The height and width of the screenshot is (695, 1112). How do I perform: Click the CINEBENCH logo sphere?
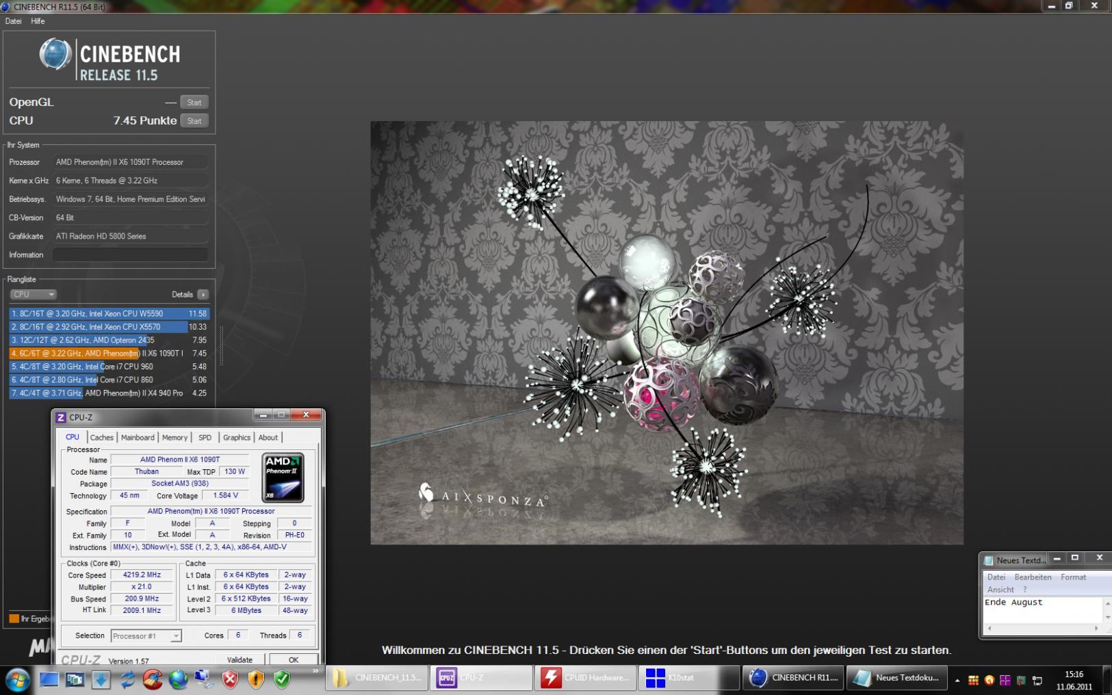55,55
